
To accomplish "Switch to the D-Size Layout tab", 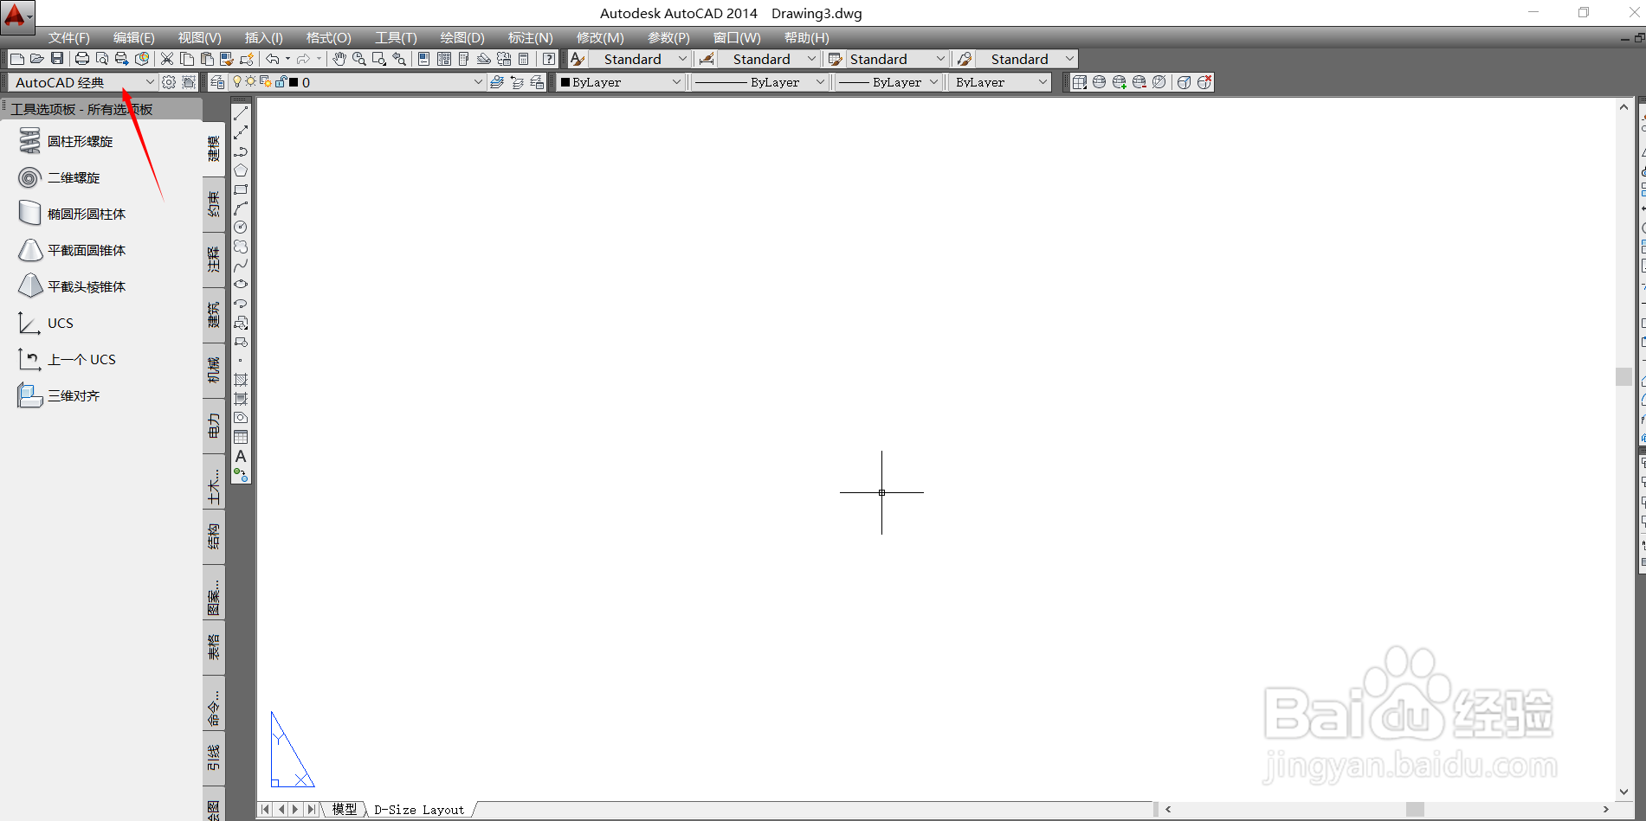I will click(419, 810).
